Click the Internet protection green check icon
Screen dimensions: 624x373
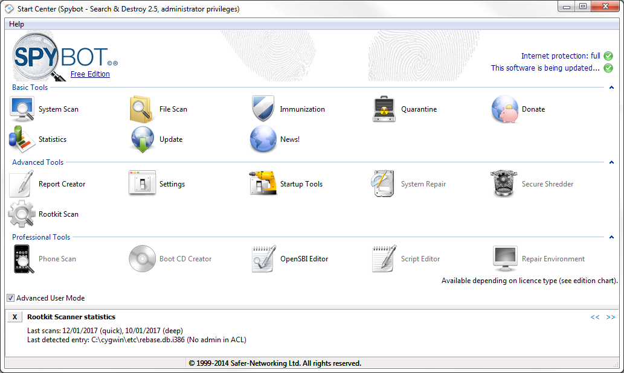point(608,56)
